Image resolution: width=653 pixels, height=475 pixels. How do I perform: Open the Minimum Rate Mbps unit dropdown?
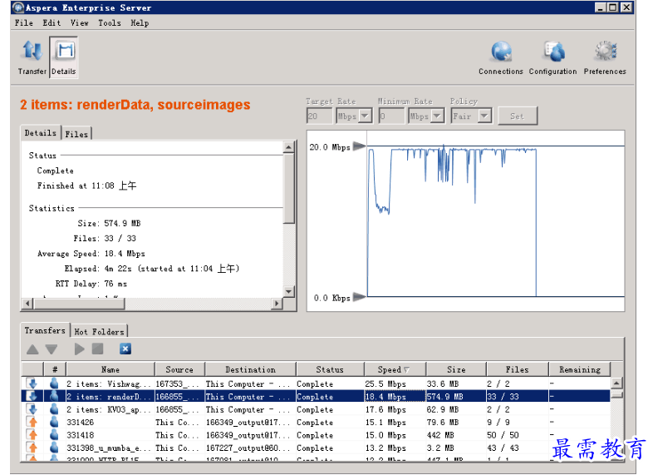click(437, 116)
